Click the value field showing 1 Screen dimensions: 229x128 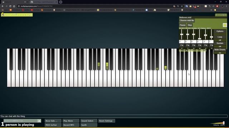point(211,42)
